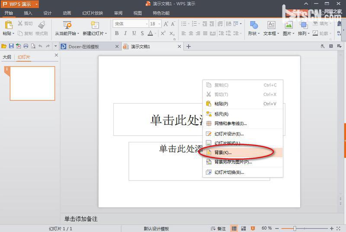Click the zoom slider handle in status bar
This screenshot has width=346, height=232.
click(x=295, y=228)
